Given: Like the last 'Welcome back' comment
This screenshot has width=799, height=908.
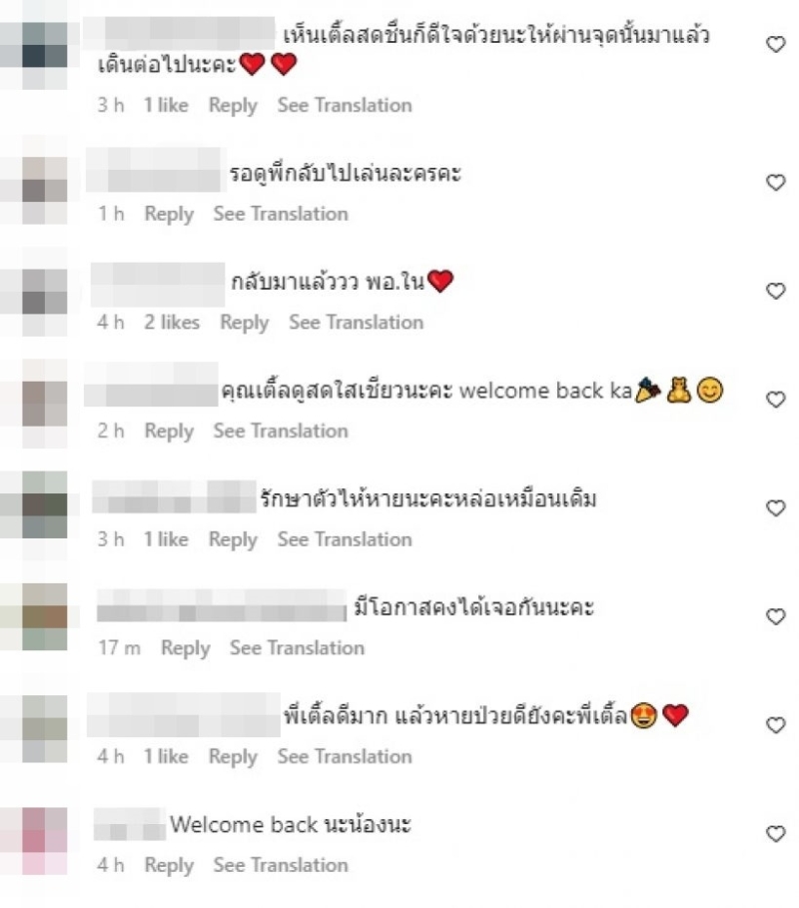Looking at the screenshot, I should click(775, 834).
